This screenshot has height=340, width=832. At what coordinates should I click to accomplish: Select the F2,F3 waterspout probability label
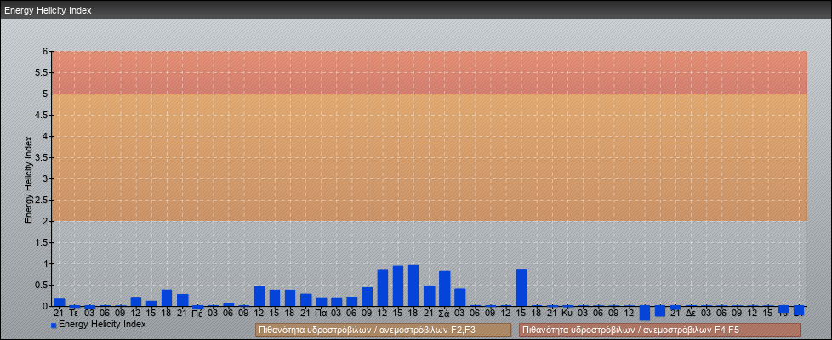coord(383,330)
